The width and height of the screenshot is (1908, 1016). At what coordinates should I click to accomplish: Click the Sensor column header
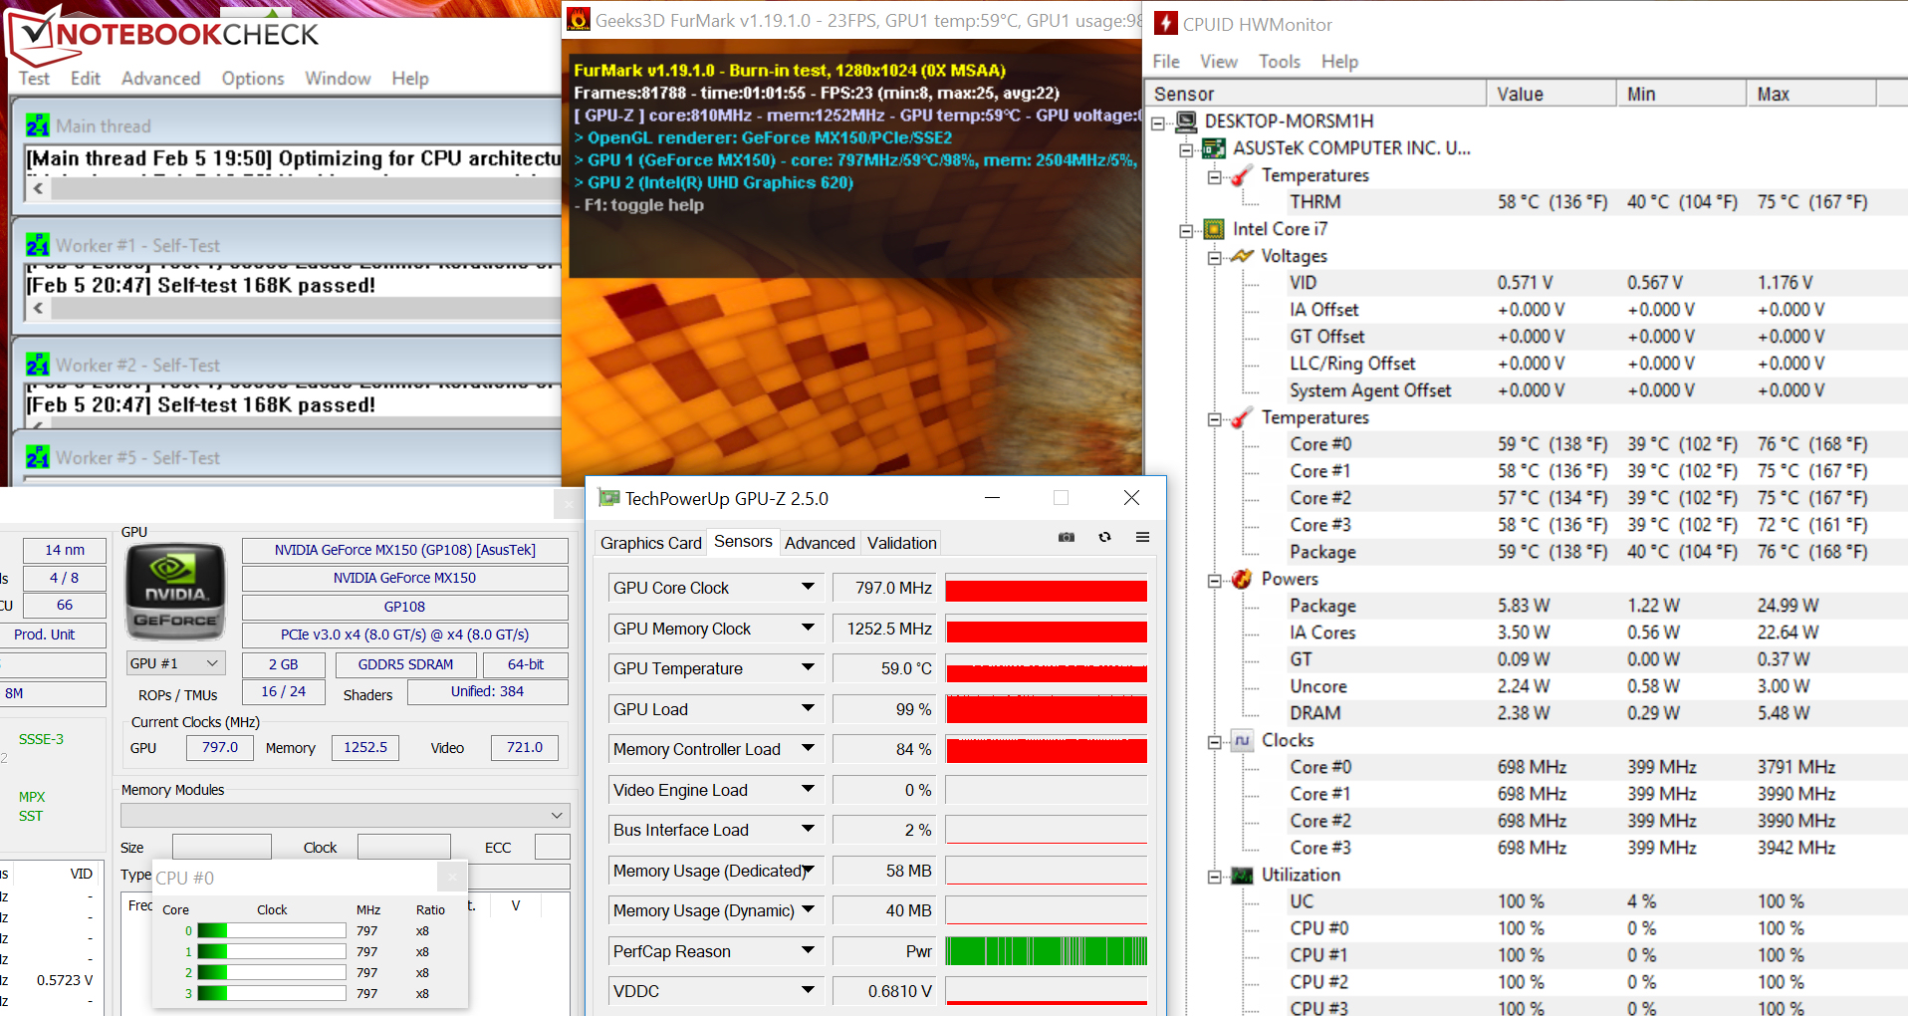1315,94
